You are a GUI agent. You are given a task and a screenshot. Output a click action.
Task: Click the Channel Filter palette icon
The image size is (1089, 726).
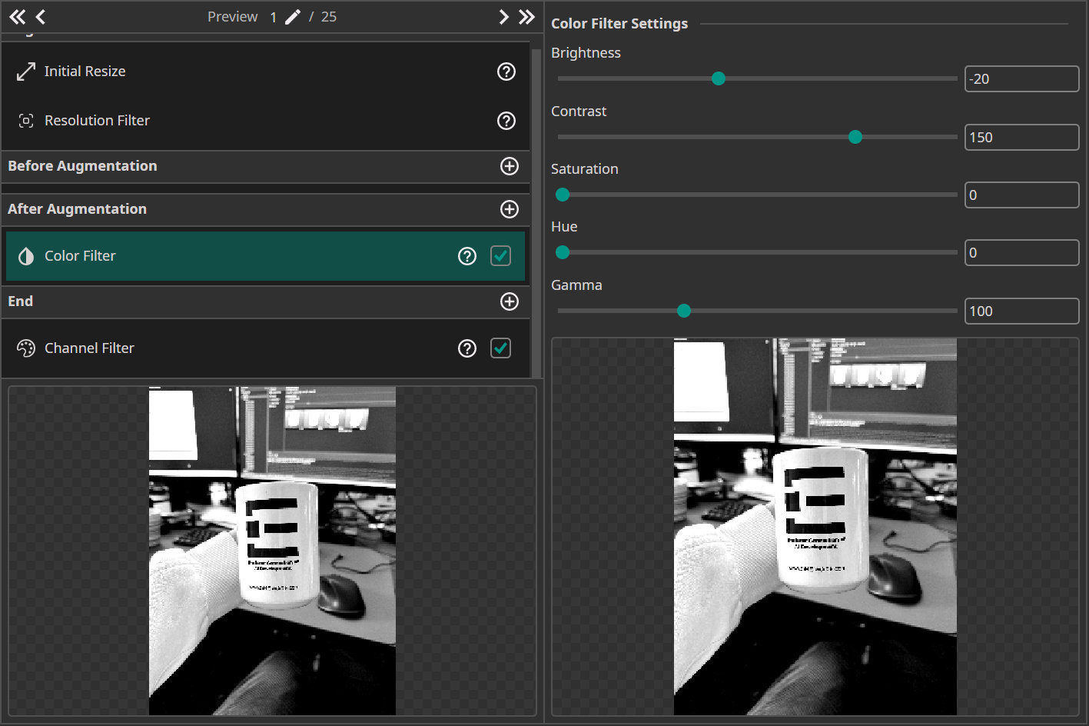click(x=25, y=348)
